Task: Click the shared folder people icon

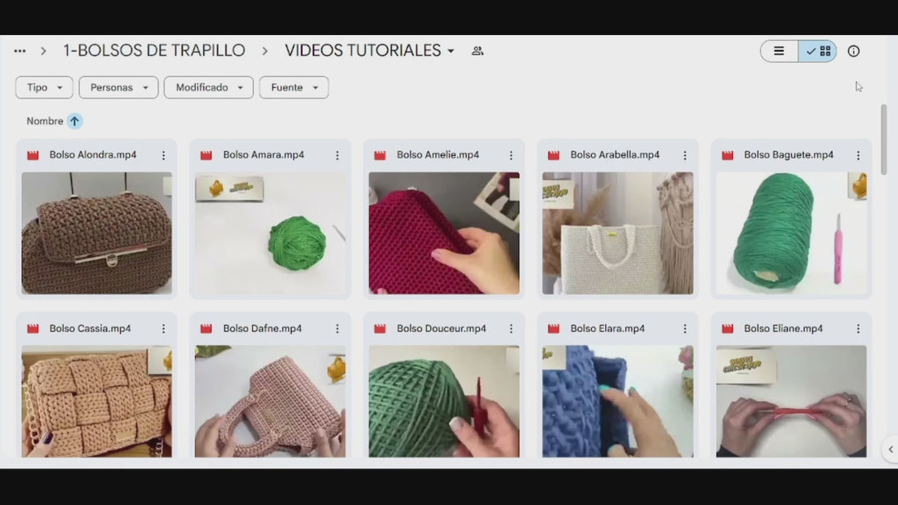Action: (x=478, y=51)
